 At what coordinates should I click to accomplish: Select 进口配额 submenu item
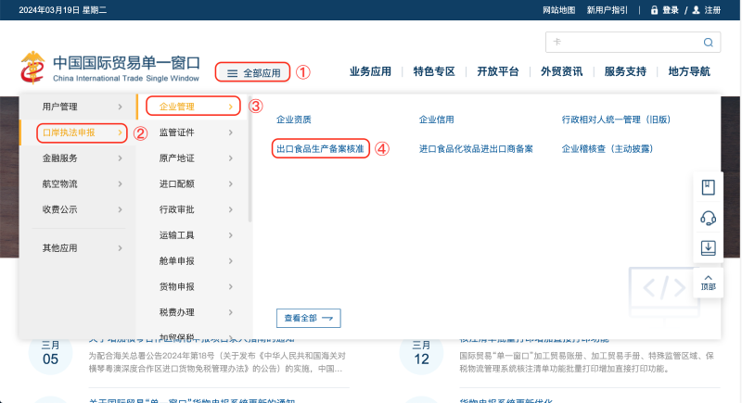coord(193,183)
